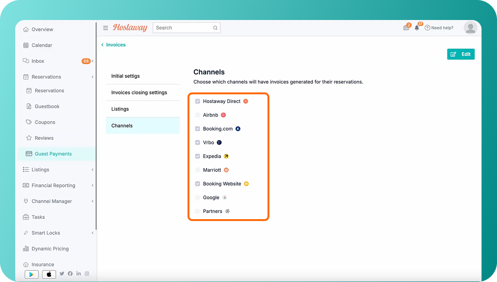Expand the Listings sidebar chevron
This screenshot has width=497, height=282.
click(x=92, y=170)
